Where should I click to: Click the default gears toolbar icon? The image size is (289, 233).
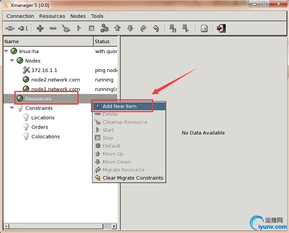tap(104, 28)
